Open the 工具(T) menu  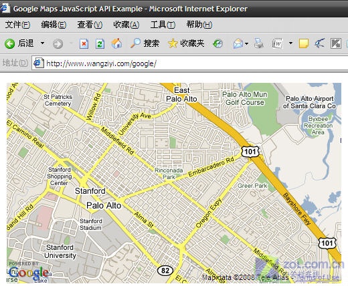[x=163, y=25]
